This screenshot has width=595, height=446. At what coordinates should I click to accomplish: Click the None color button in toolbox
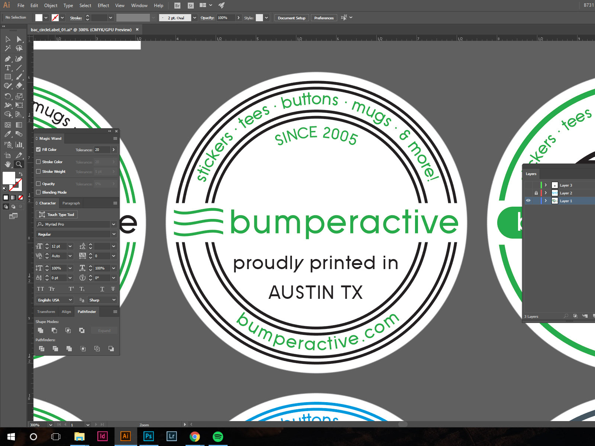[x=21, y=198]
